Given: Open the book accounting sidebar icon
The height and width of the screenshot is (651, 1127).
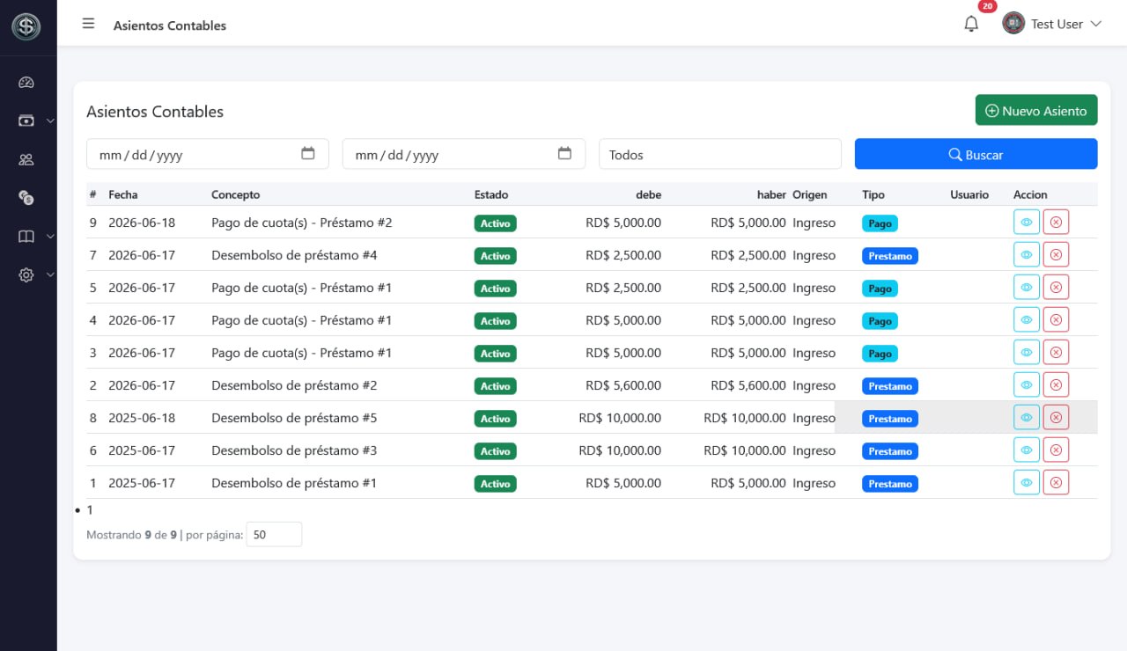Looking at the screenshot, I should click(26, 237).
